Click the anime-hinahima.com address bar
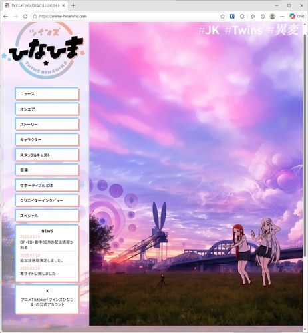This screenshot has width=308, height=333. point(128,17)
